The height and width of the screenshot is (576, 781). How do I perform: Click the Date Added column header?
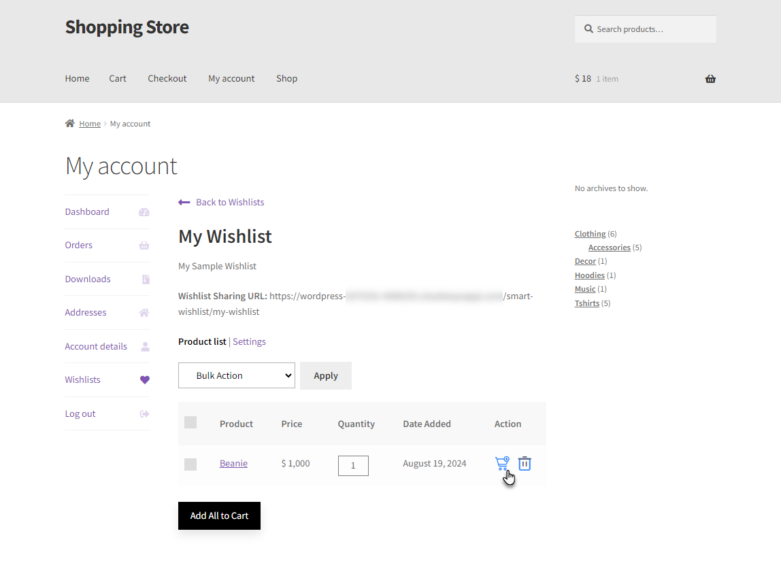pyautogui.click(x=427, y=424)
